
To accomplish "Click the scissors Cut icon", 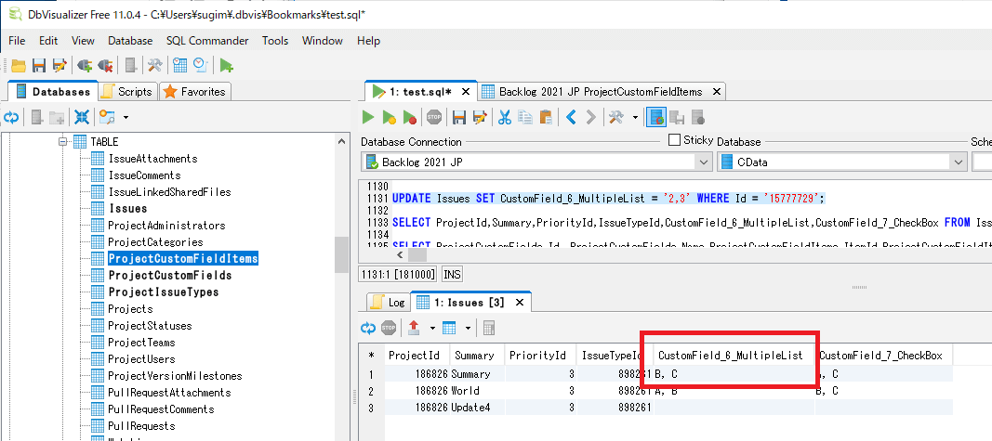I will pyautogui.click(x=504, y=118).
